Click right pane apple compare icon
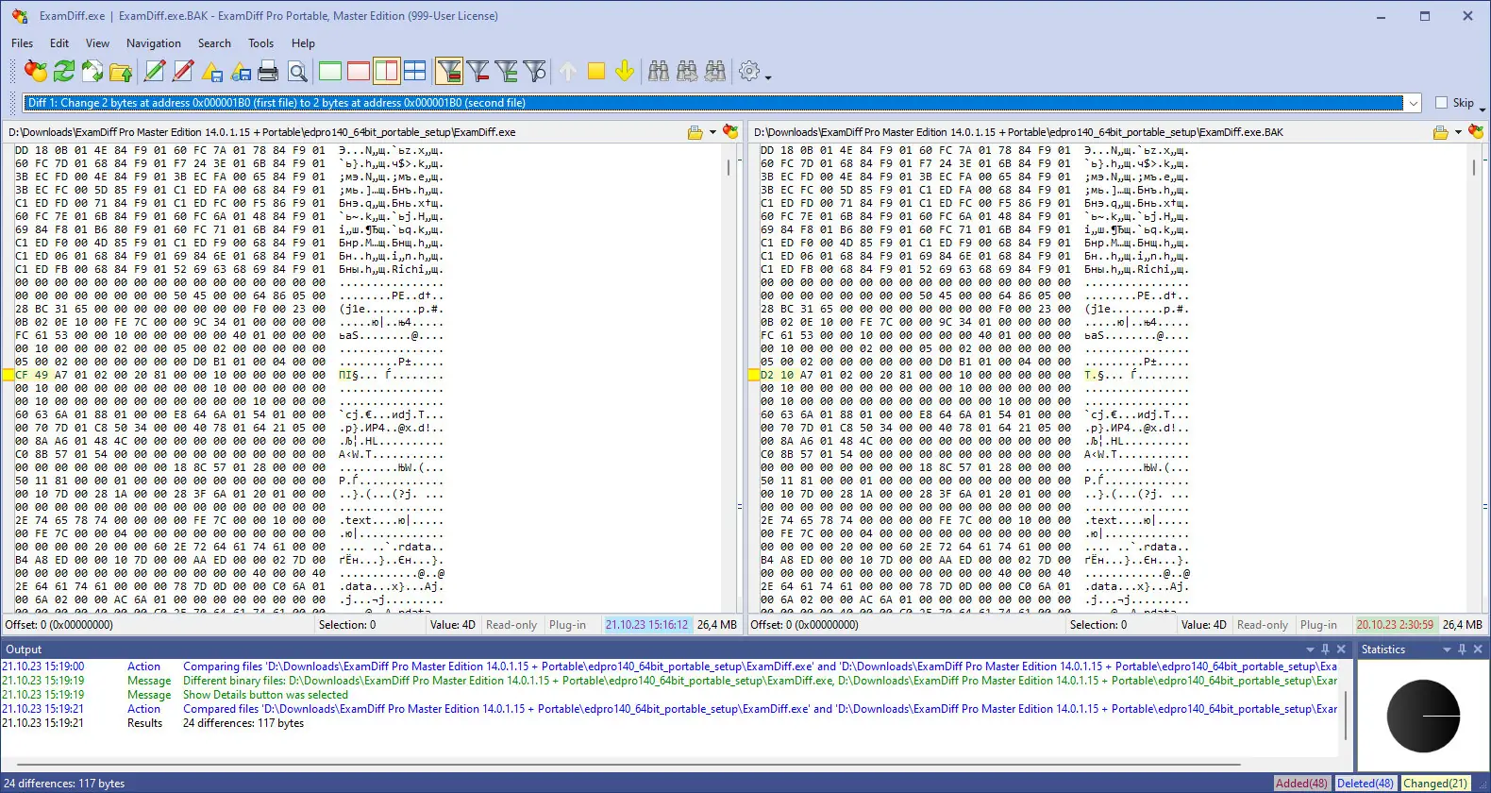Viewport: 1491px width, 793px height. point(1475,131)
